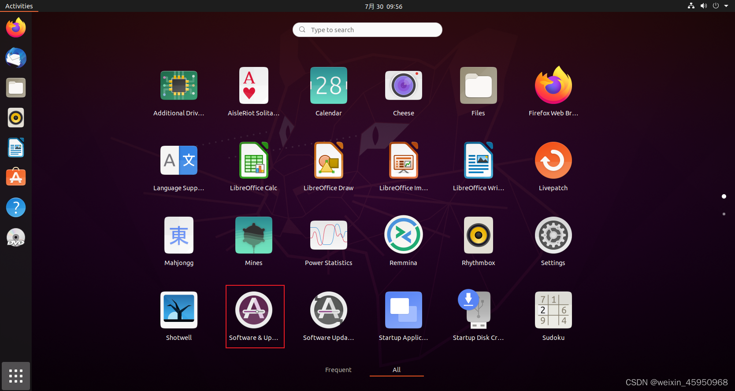Image resolution: width=735 pixels, height=391 pixels.
Task: Expand system menu arrow
Action: pyautogui.click(x=726, y=6)
